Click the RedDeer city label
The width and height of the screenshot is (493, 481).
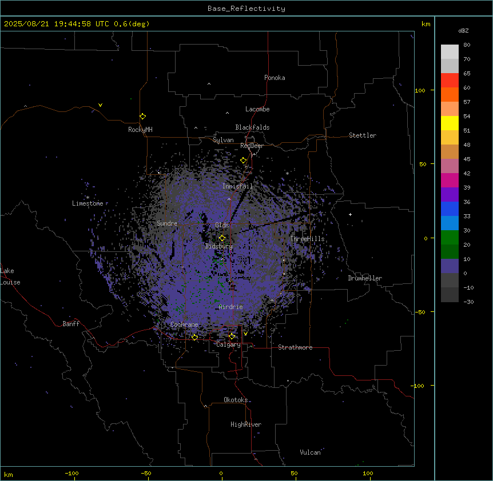click(252, 145)
